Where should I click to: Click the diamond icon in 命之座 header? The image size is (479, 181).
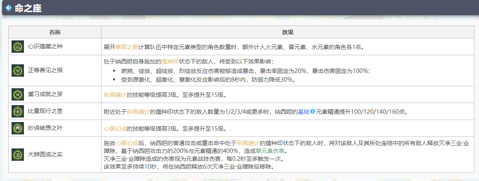(8, 8)
